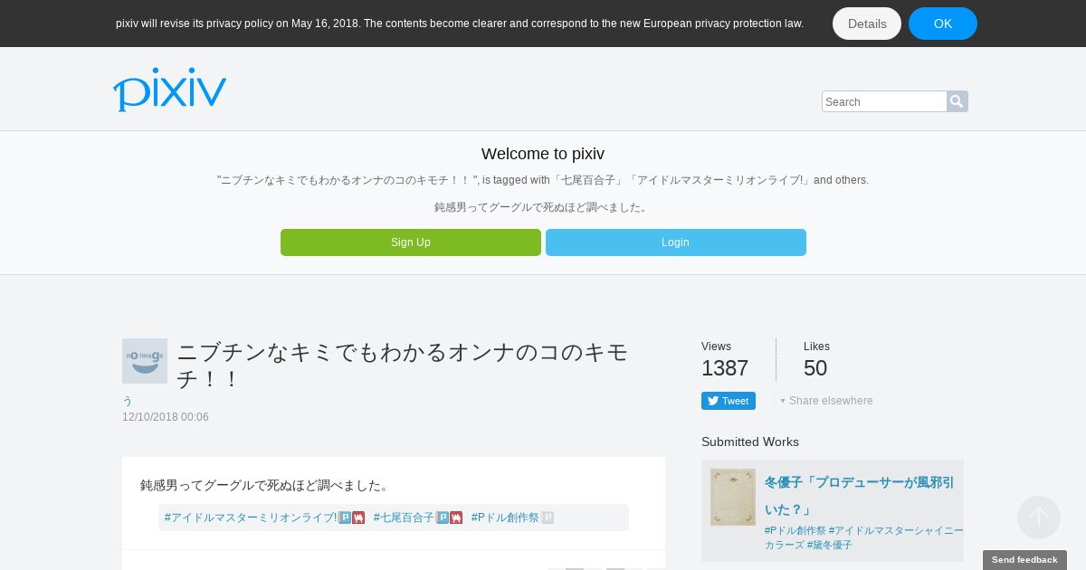Open tag #Pドル創作祭 below the description

(505, 518)
